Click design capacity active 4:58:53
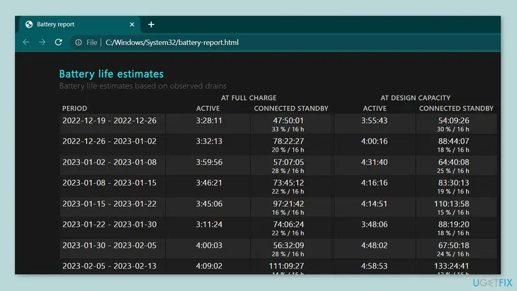This screenshot has width=517, height=291. pos(374,266)
